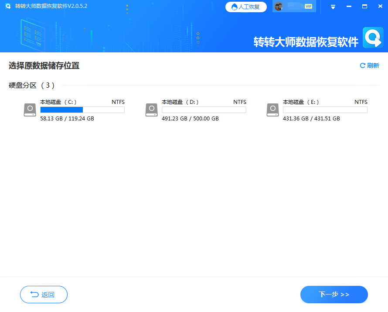Click the refresh icon beside 刷新
Viewport: 388px width, 312px height.
tap(362, 65)
